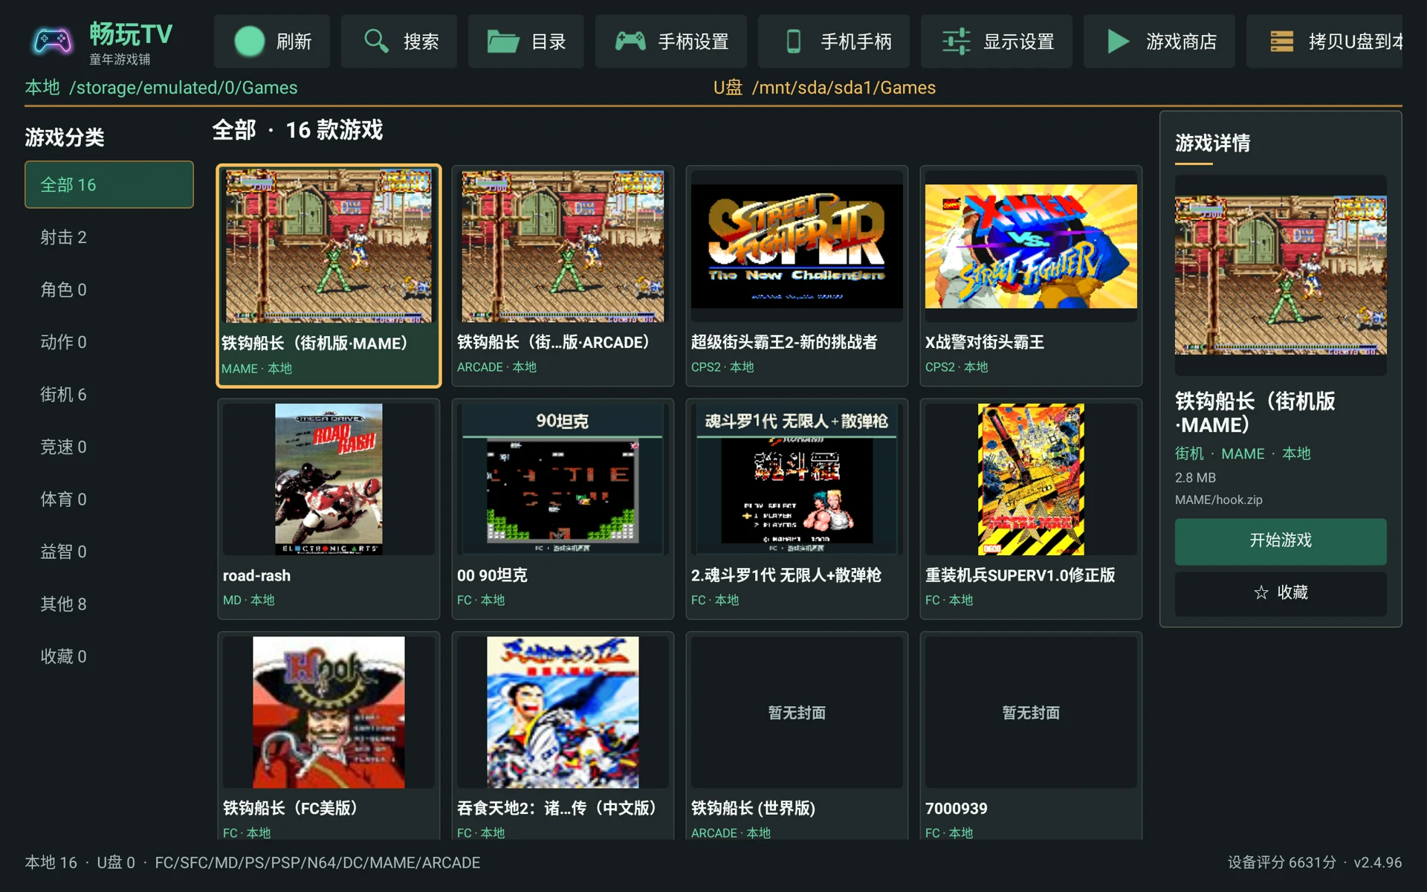The width and height of the screenshot is (1427, 892).
Task: Click U盘 path /mnt/sda/sda1/Games
Action: click(844, 88)
